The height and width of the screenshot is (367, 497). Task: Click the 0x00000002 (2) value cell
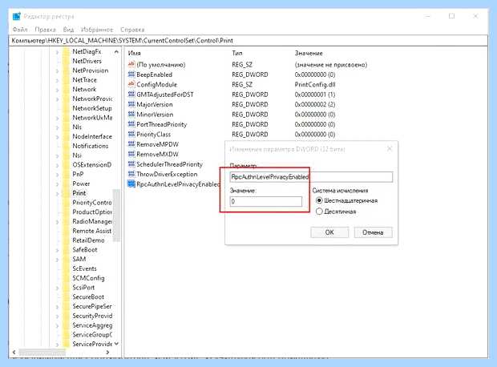click(315, 105)
